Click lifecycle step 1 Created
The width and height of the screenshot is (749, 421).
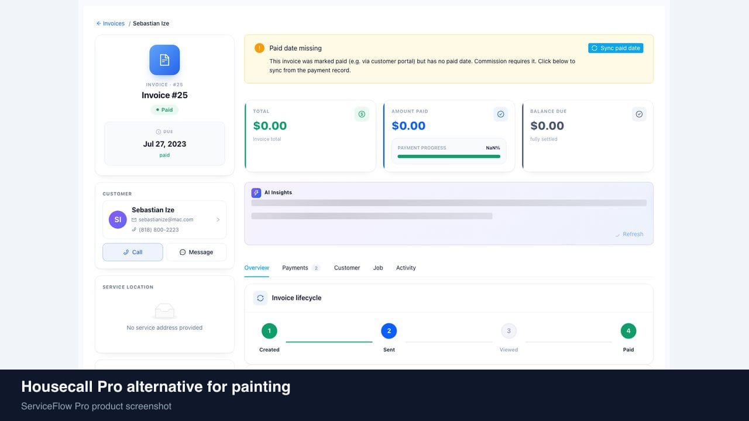click(x=269, y=331)
